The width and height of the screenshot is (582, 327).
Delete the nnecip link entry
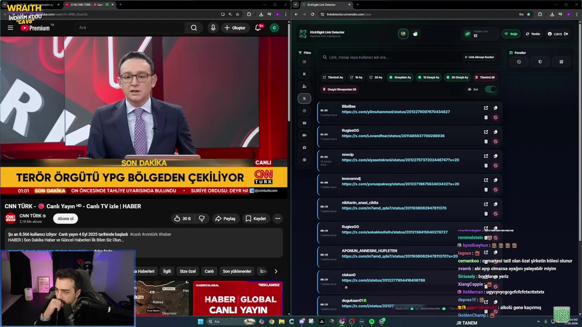(x=486, y=166)
